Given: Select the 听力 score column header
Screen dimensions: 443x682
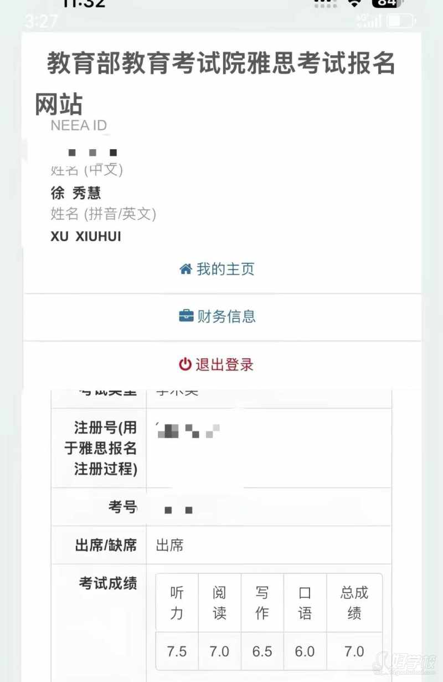Looking at the screenshot, I should (x=177, y=603).
